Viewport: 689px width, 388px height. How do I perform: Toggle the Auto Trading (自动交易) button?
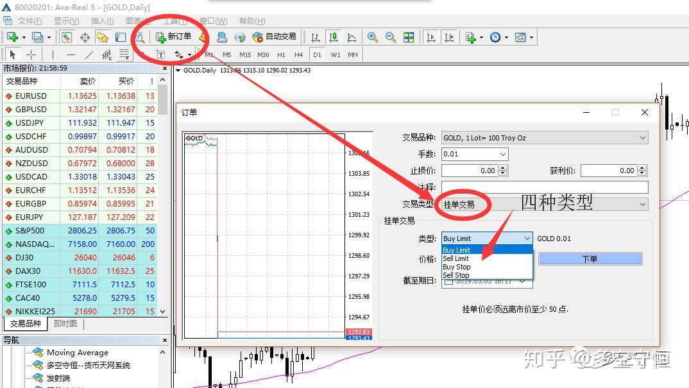point(275,37)
